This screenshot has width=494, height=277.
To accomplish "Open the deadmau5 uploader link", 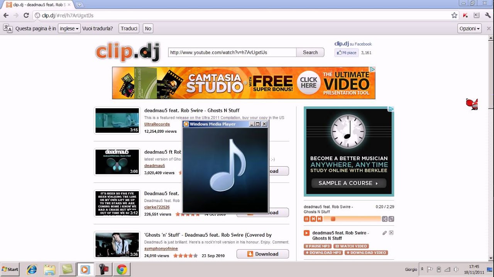I will point(154,166).
